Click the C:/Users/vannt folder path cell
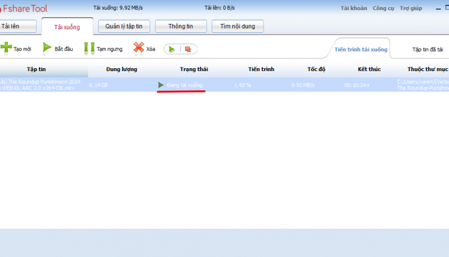The height and width of the screenshot is (257, 449). [423, 85]
